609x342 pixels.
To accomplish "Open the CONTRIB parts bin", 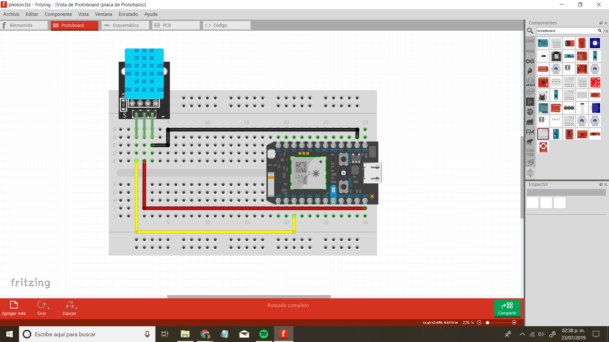I will click(530, 153).
